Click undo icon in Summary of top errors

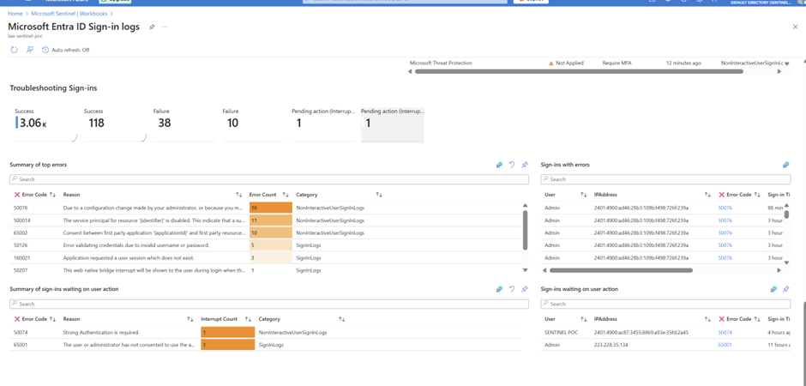click(512, 165)
